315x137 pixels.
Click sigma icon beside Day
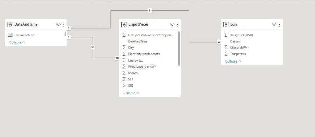point(124,48)
